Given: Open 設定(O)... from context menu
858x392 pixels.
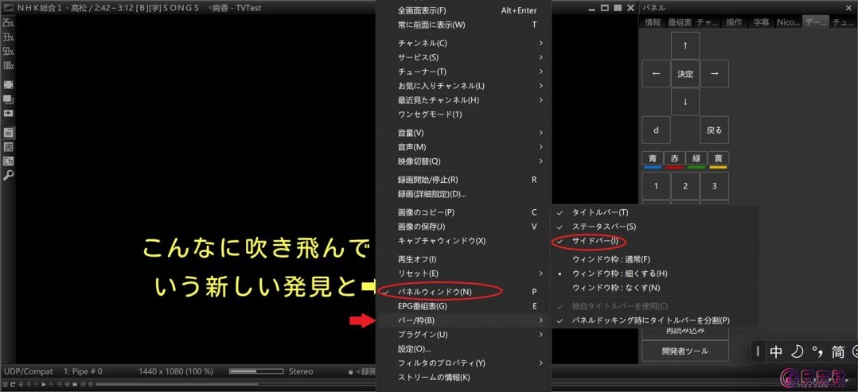Looking at the screenshot, I should [x=463, y=349].
